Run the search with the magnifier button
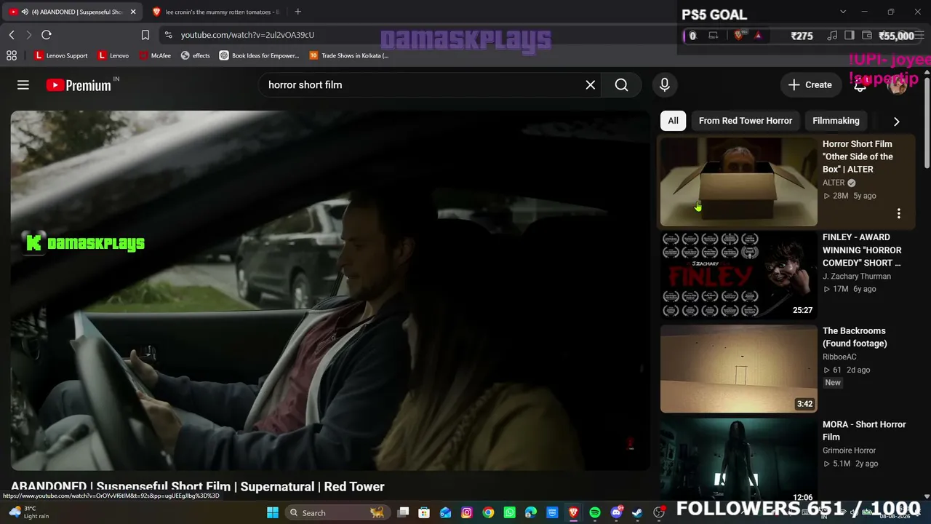This screenshot has height=524, width=931. [621, 85]
